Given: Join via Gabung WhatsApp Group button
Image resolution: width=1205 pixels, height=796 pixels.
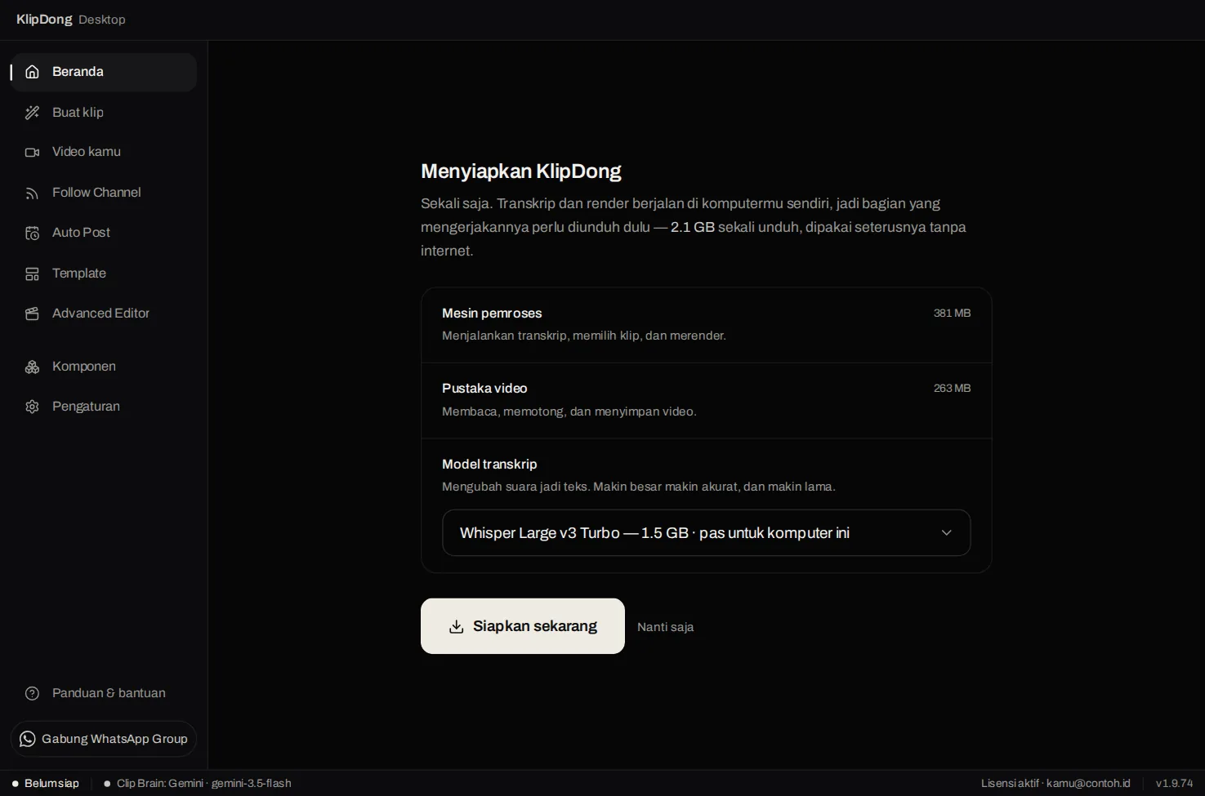Looking at the screenshot, I should 104,739.
